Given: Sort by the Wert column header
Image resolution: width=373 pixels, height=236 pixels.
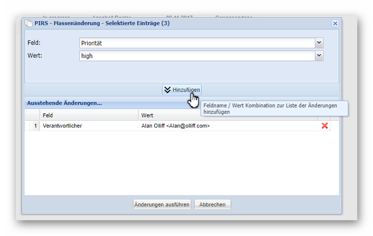Looking at the screenshot, I should coord(227,115).
